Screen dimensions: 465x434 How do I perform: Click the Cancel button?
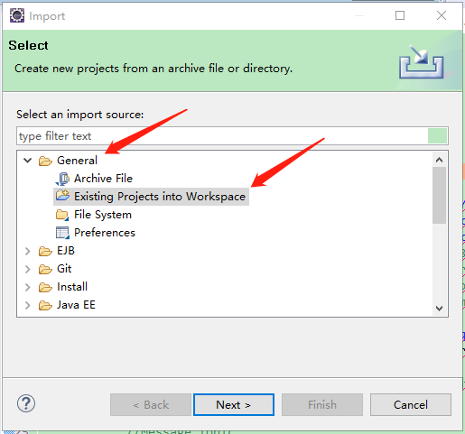pos(411,404)
